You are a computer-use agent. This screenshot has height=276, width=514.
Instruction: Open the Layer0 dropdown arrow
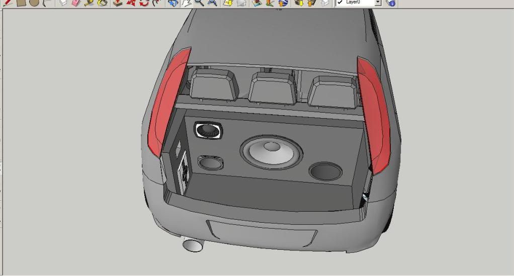(378, 2)
